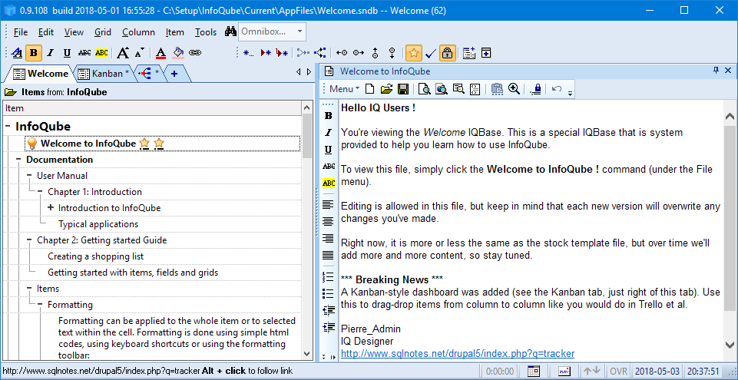Screen dimensions: 738x380
Task: Select the Typical applications item
Action: (98, 224)
